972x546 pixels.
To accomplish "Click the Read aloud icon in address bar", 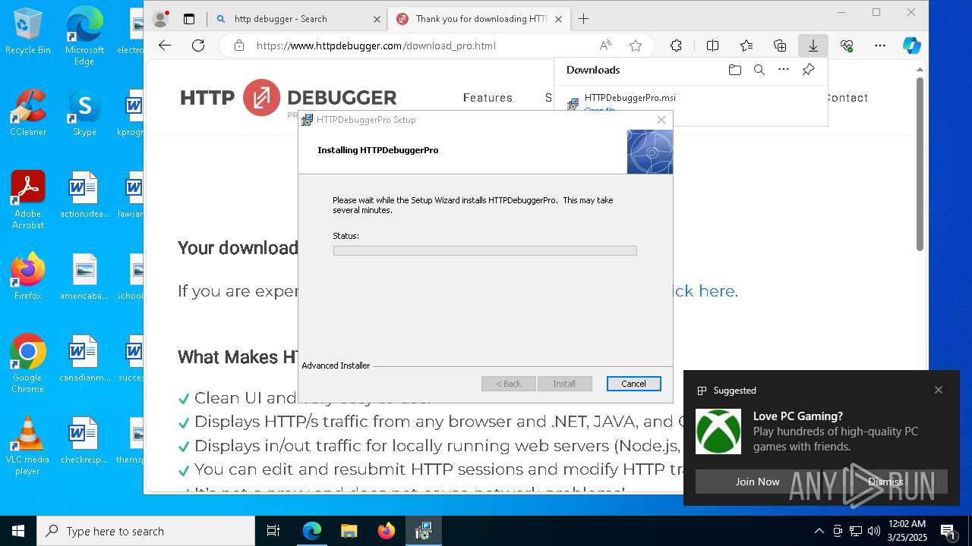I will click(605, 45).
